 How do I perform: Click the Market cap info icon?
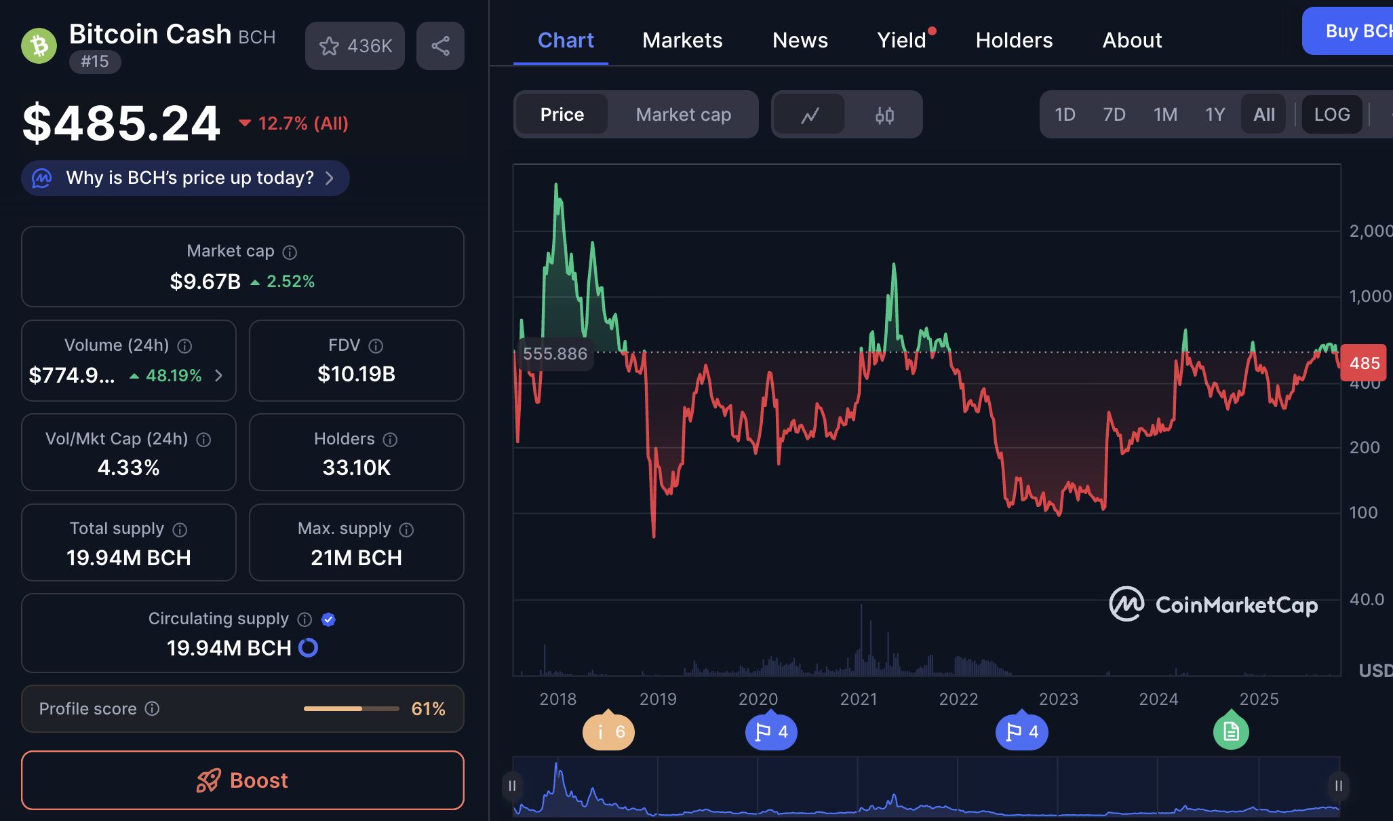[290, 252]
